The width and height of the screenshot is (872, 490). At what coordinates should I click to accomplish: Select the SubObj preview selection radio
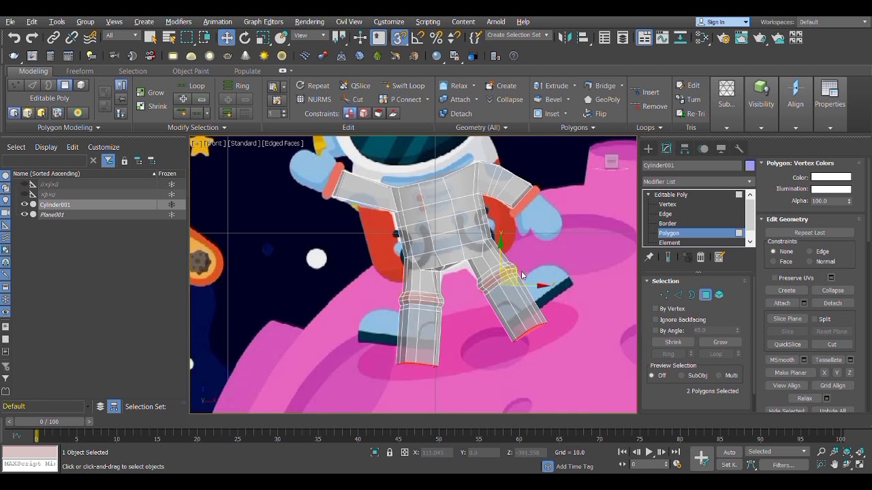[x=682, y=376]
